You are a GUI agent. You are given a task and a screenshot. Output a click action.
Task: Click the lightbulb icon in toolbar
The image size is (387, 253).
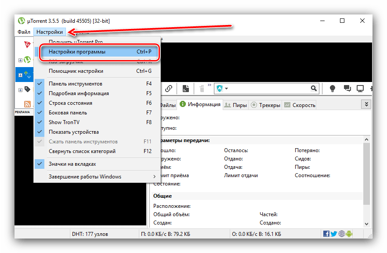point(333,89)
